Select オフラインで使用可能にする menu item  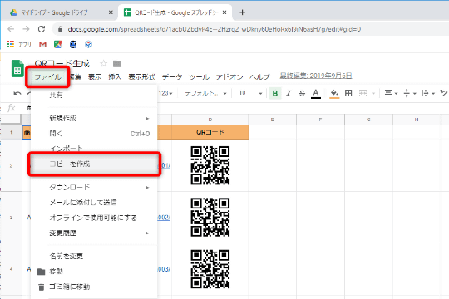(x=94, y=218)
